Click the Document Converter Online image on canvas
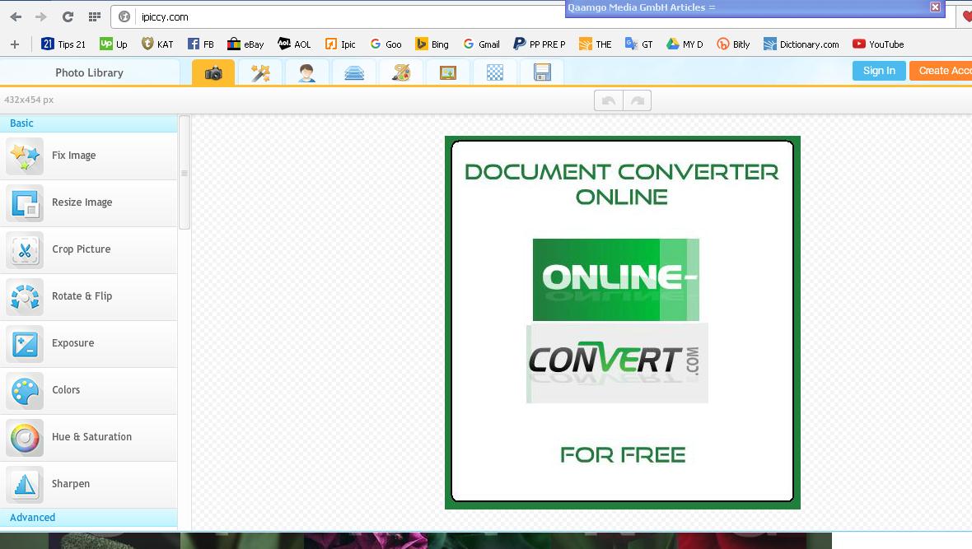This screenshot has width=972, height=549. pyautogui.click(x=623, y=322)
